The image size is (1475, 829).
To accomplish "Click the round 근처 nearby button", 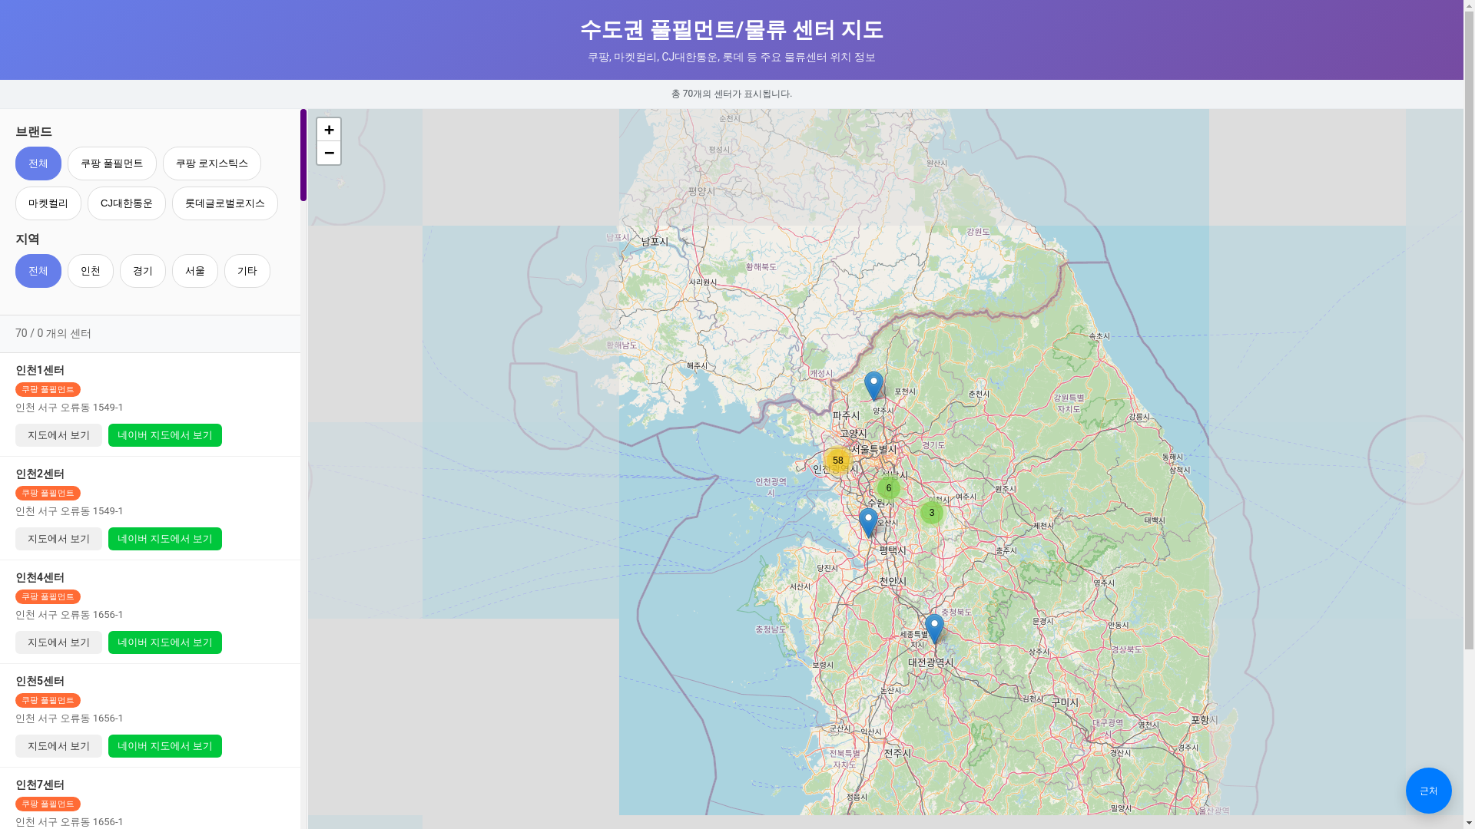I will click(1428, 791).
